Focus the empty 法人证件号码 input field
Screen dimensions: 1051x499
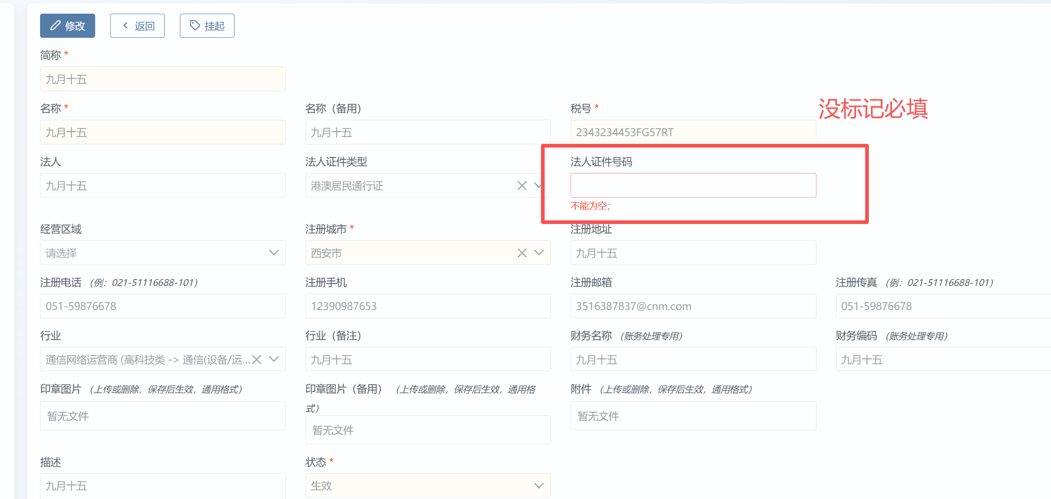click(x=693, y=185)
